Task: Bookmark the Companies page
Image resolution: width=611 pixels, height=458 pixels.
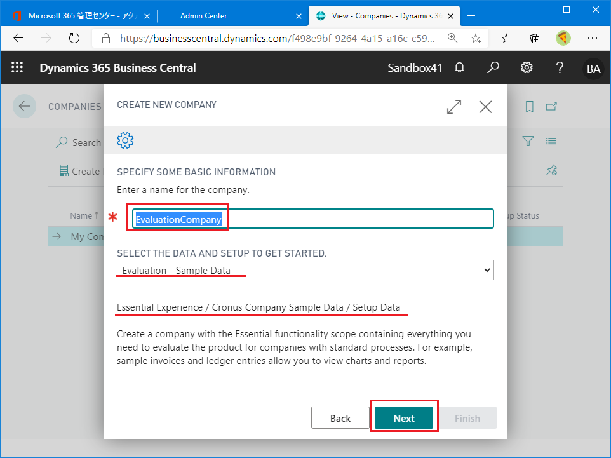Action: (529, 107)
